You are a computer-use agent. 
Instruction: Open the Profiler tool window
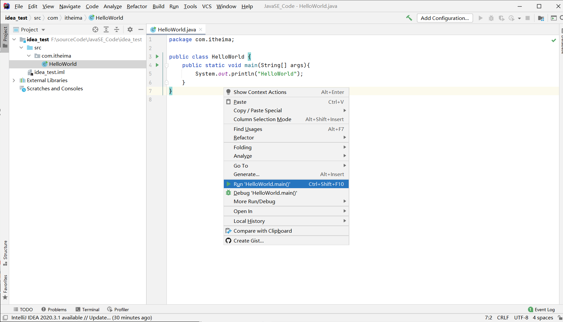click(118, 310)
